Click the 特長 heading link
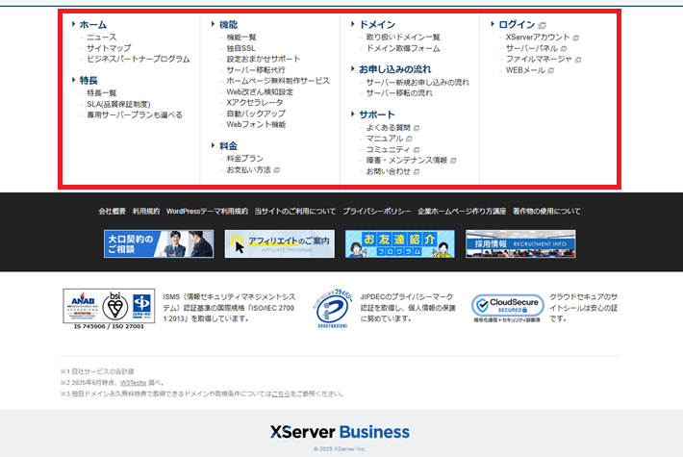 (89, 81)
